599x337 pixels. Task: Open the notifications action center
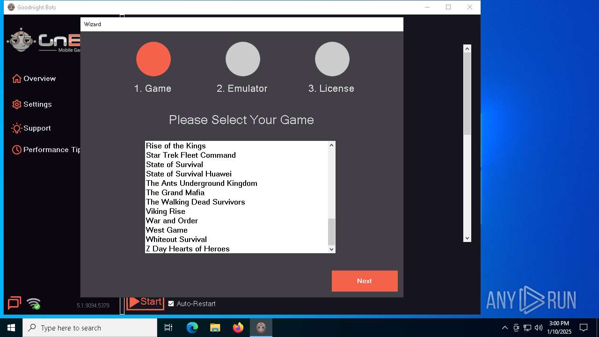pos(584,328)
